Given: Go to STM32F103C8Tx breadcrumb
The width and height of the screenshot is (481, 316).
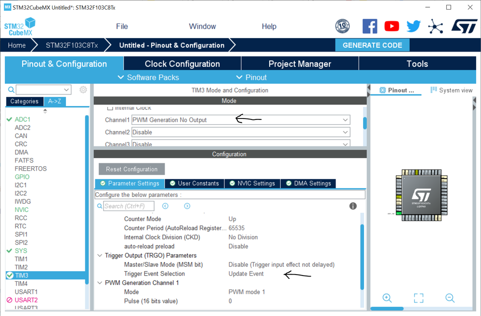Looking at the screenshot, I should 72,45.
